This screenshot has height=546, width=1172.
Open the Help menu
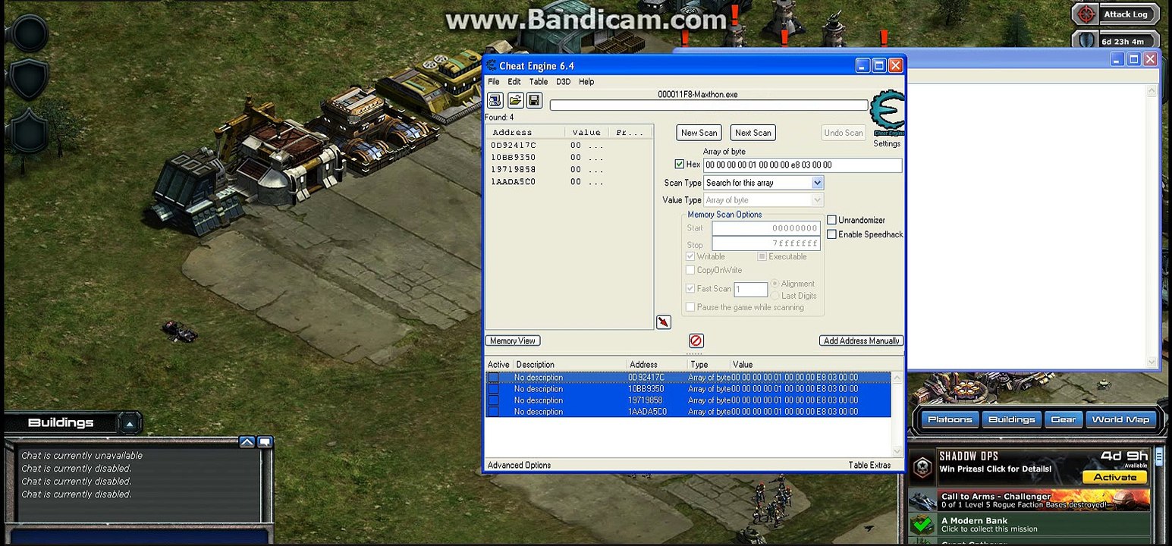[x=586, y=82]
